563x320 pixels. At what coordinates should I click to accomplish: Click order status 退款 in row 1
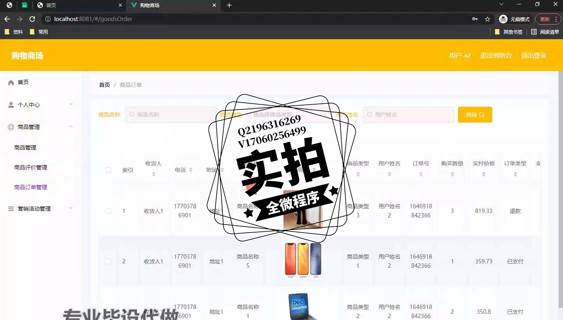515,211
